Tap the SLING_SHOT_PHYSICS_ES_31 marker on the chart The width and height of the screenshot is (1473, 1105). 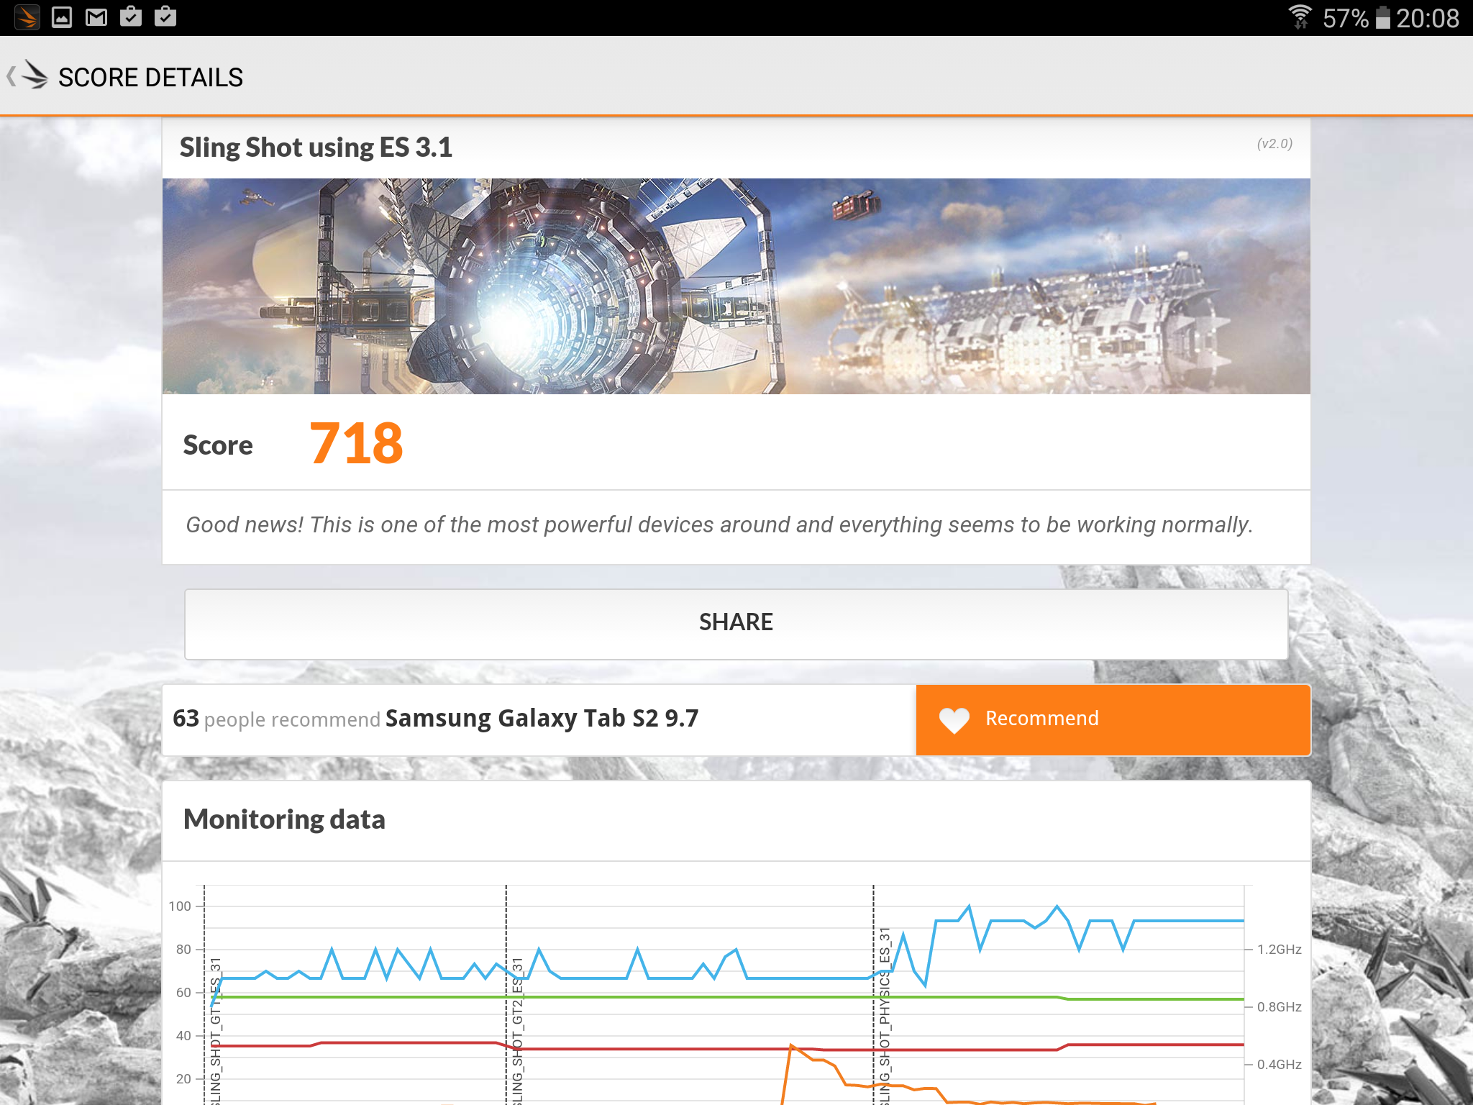tap(885, 1016)
